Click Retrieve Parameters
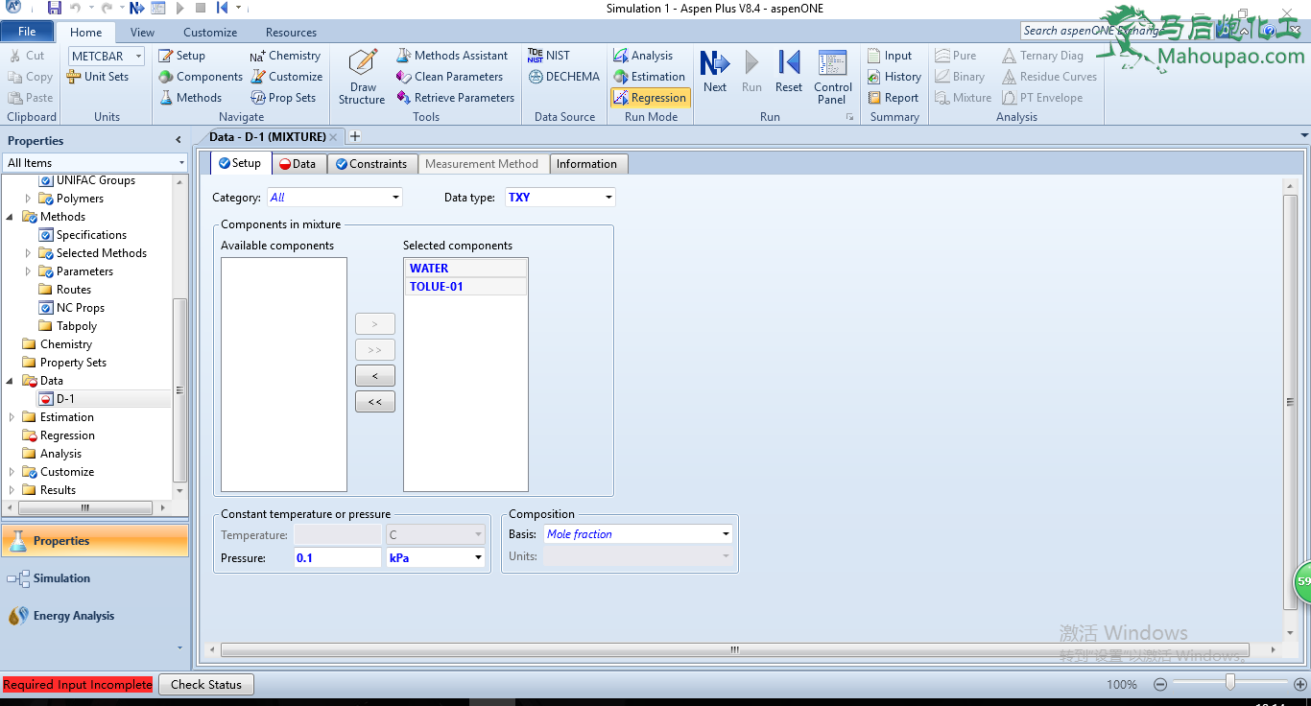1311x706 pixels. click(x=455, y=98)
